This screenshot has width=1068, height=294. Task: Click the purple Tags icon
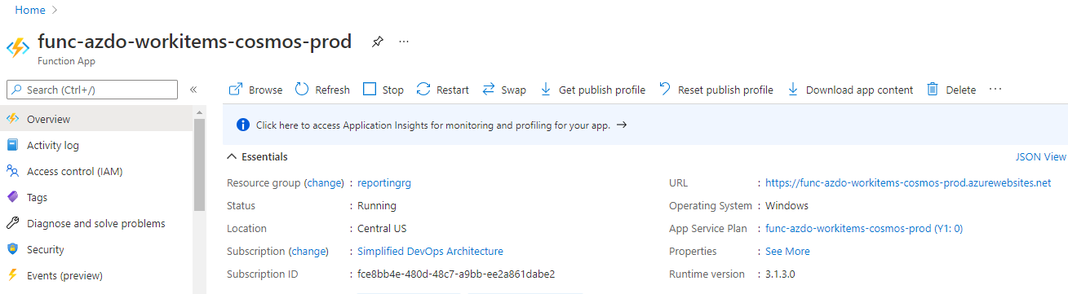[12, 197]
